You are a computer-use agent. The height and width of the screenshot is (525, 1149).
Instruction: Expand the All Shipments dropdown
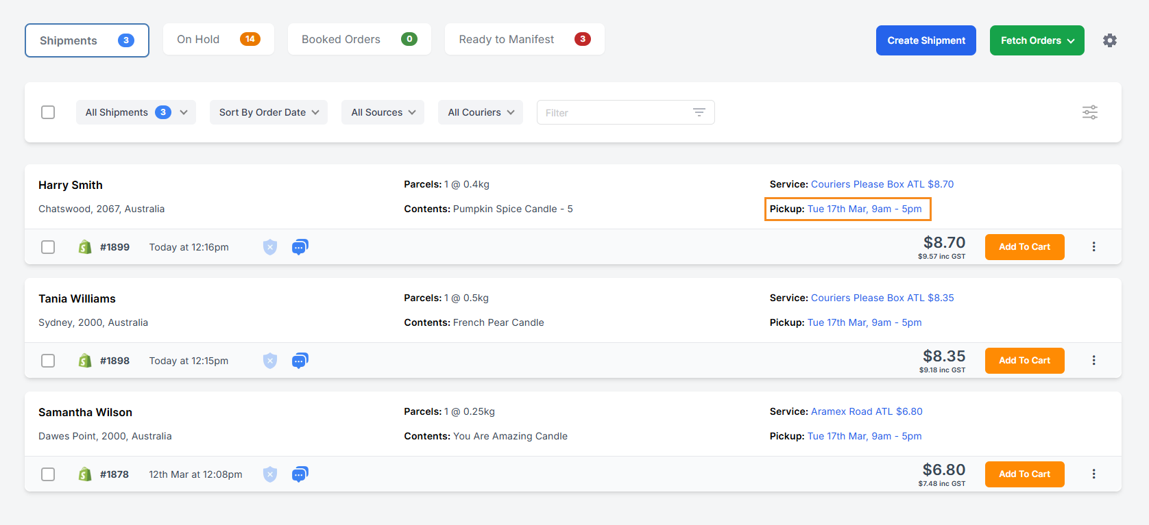(136, 112)
